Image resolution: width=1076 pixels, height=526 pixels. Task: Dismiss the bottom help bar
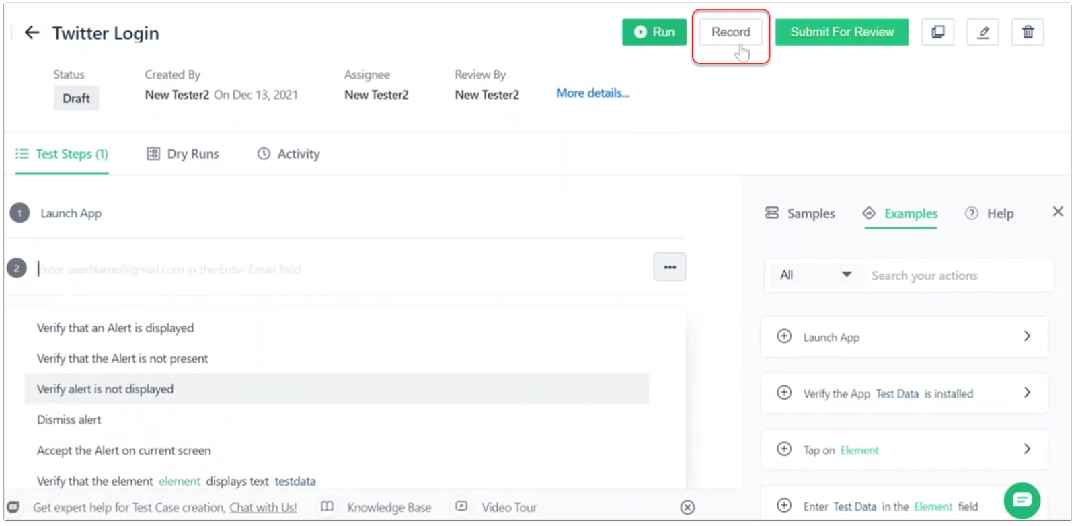click(x=687, y=507)
